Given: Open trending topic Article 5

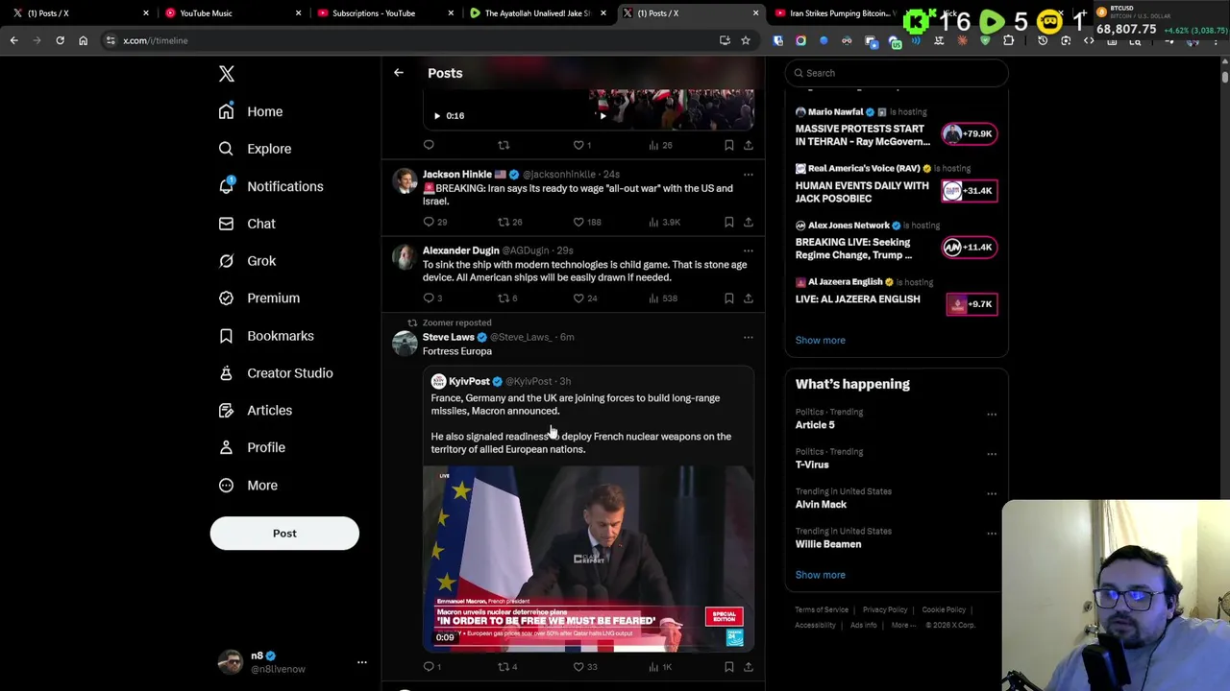Looking at the screenshot, I should click(815, 425).
